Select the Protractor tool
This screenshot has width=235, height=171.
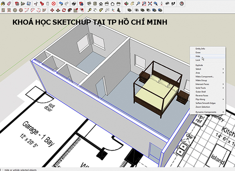point(101,10)
